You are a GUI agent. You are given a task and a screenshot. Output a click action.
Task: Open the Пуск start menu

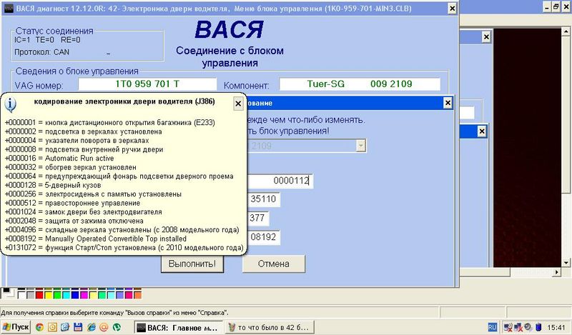[x=16, y=327]
